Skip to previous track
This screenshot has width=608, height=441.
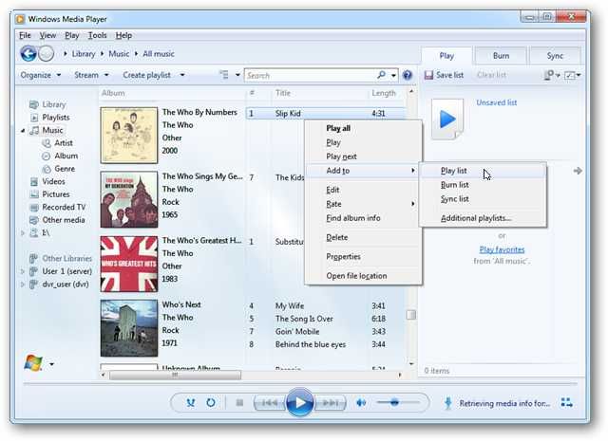tap(270, 403)
